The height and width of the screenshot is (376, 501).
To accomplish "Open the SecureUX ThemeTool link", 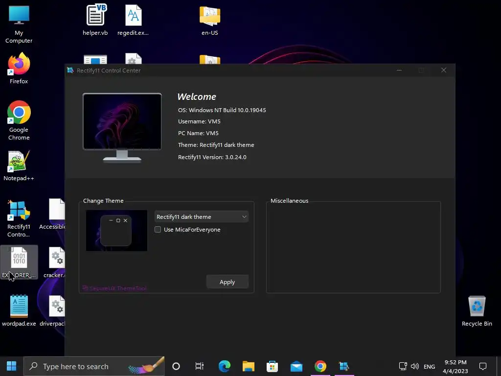I will 114,288.
